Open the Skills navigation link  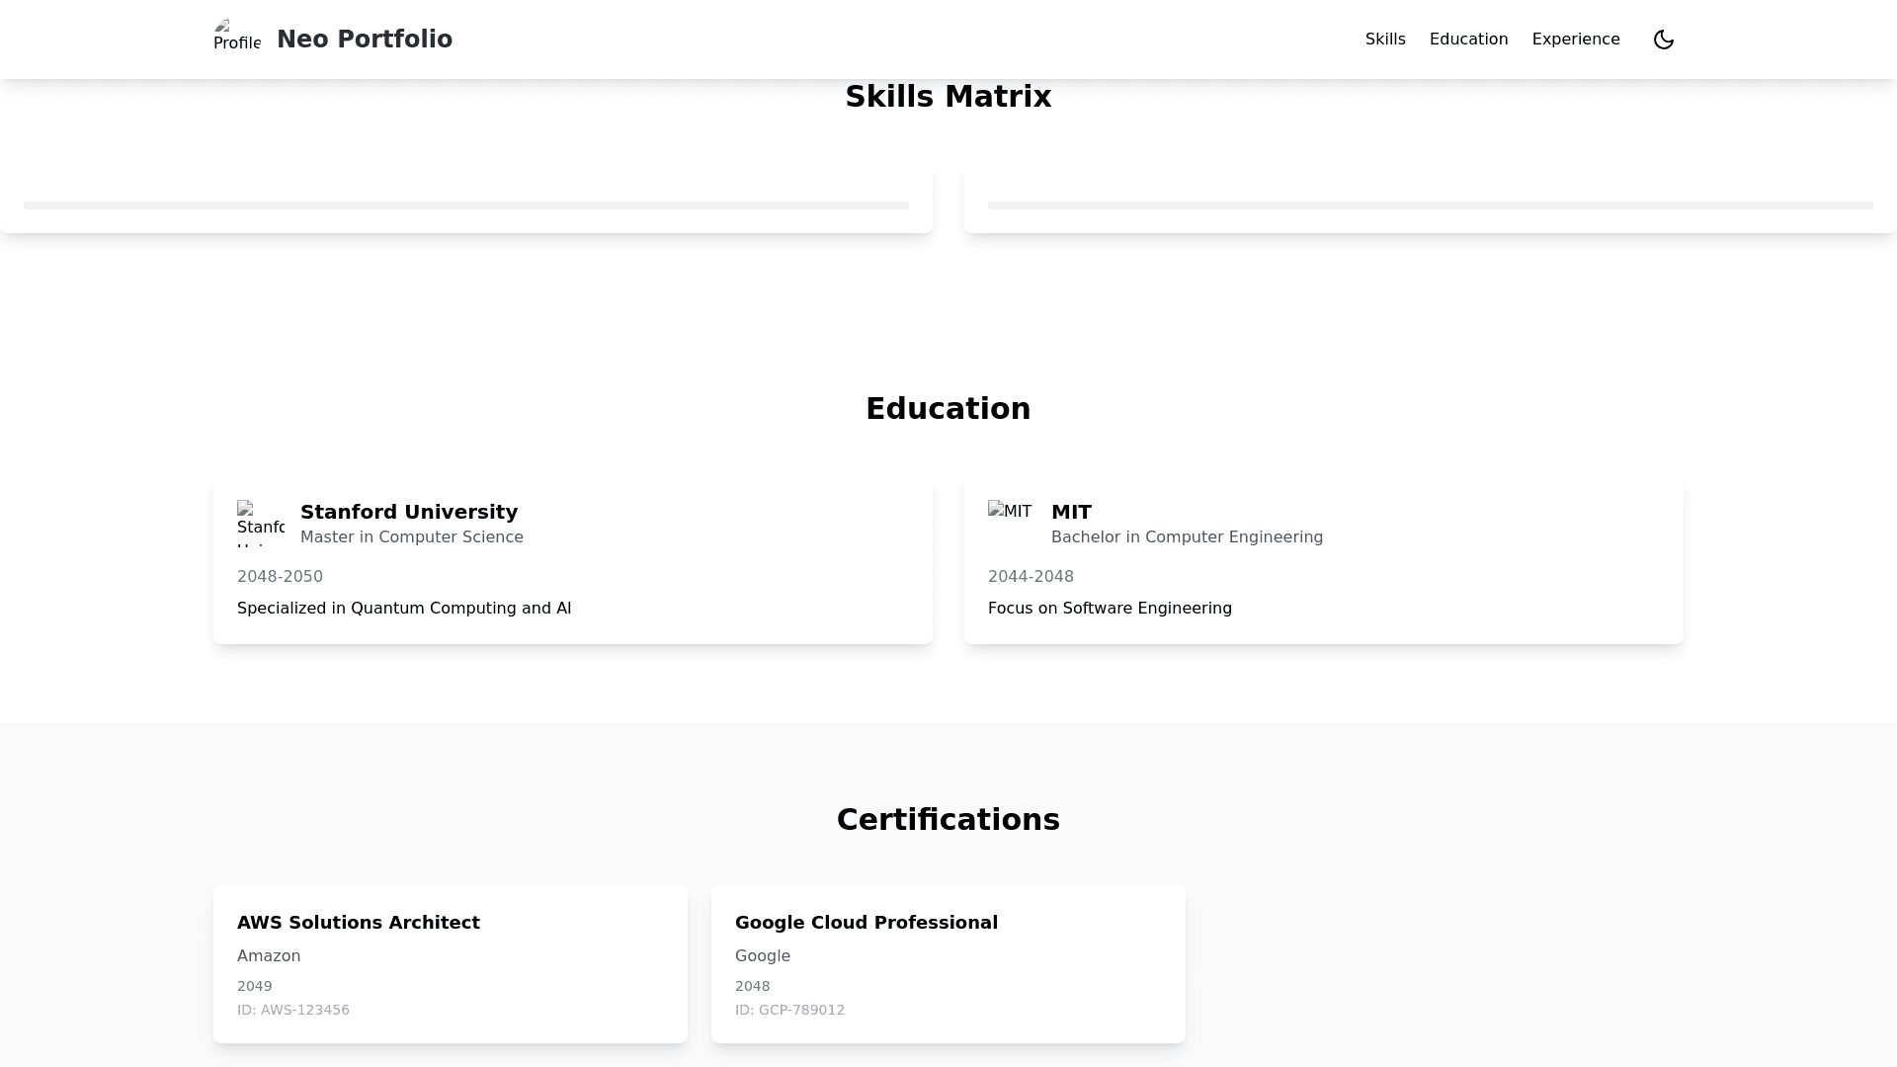pyautogui.click(x=1385, y=40)
